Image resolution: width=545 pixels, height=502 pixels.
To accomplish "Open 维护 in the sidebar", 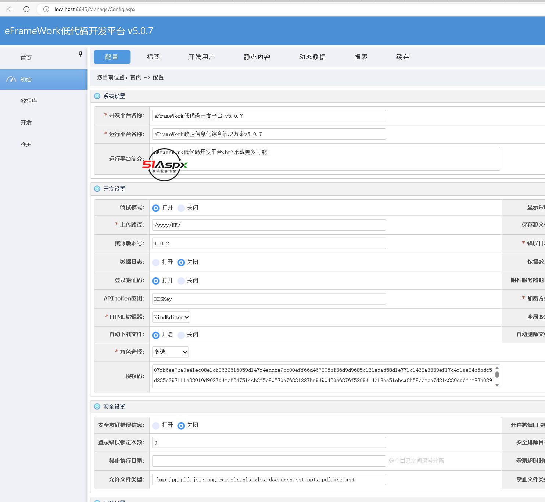I will [26, 144].
